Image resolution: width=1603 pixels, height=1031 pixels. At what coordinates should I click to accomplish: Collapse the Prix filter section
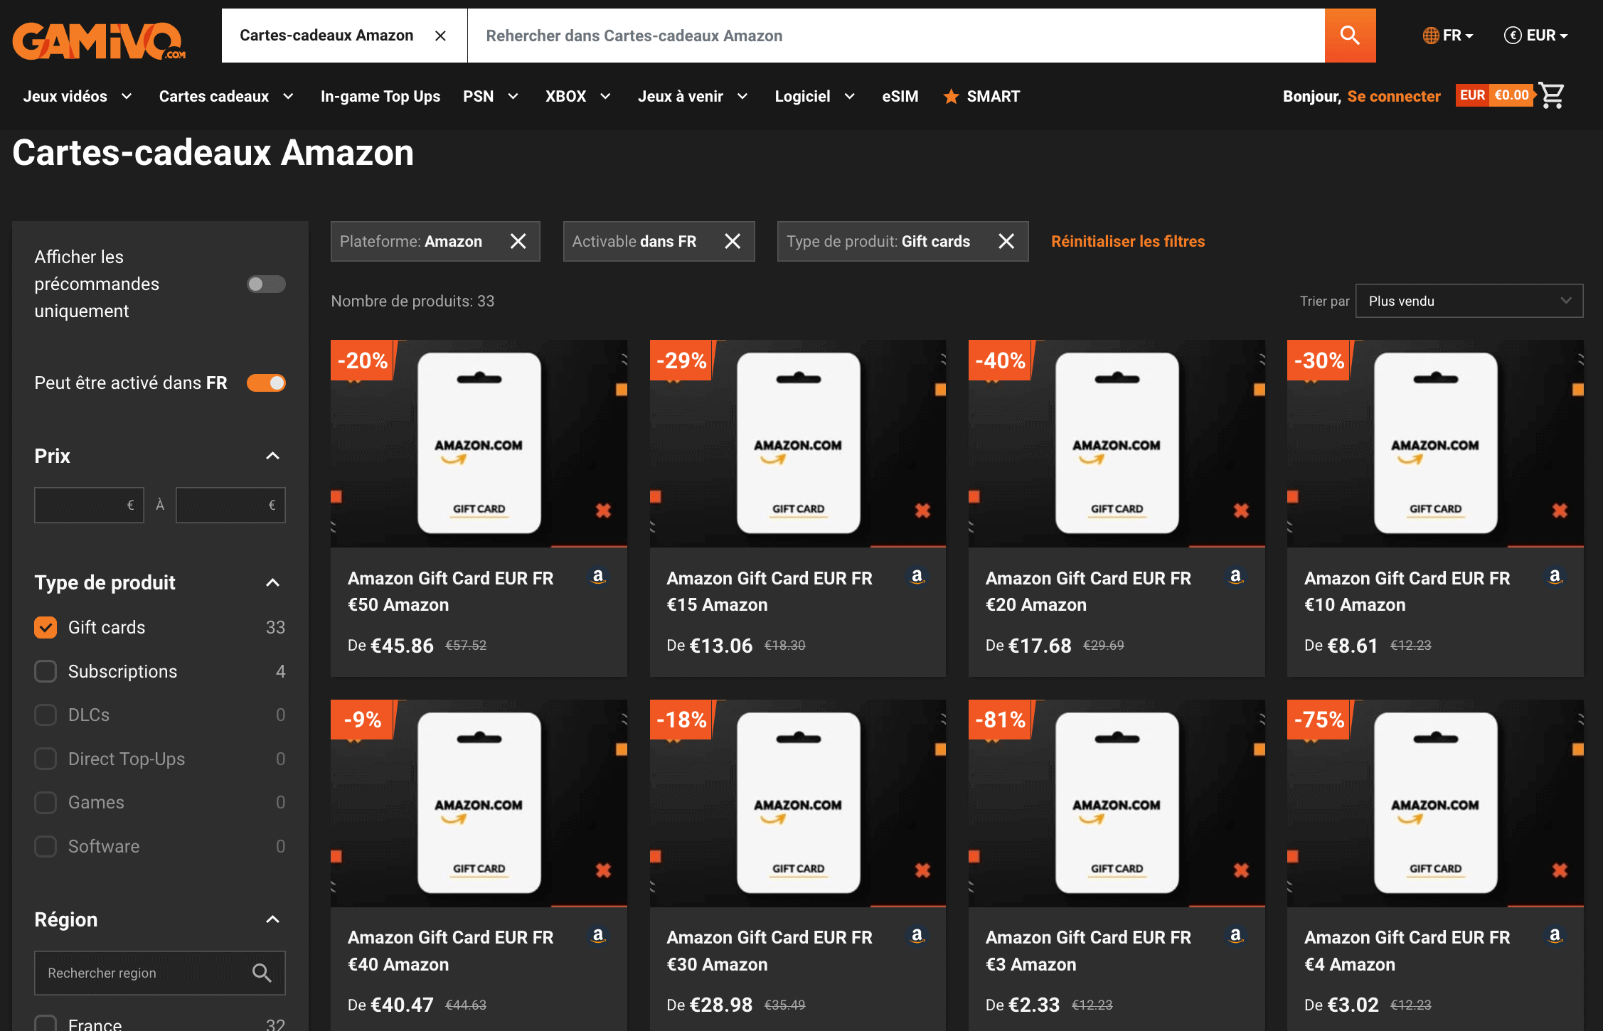[272, 456]
